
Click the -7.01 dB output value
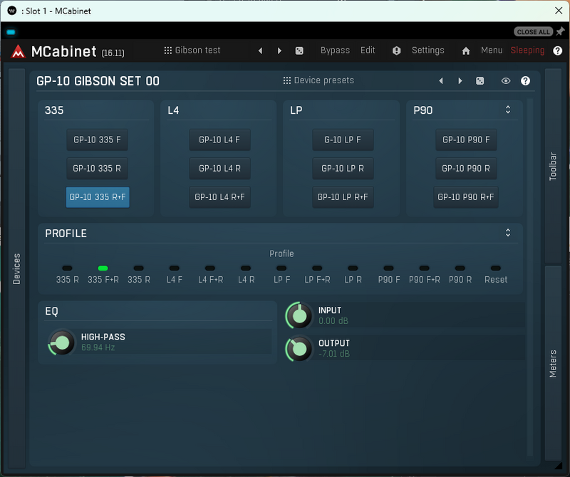click(334, 354)
